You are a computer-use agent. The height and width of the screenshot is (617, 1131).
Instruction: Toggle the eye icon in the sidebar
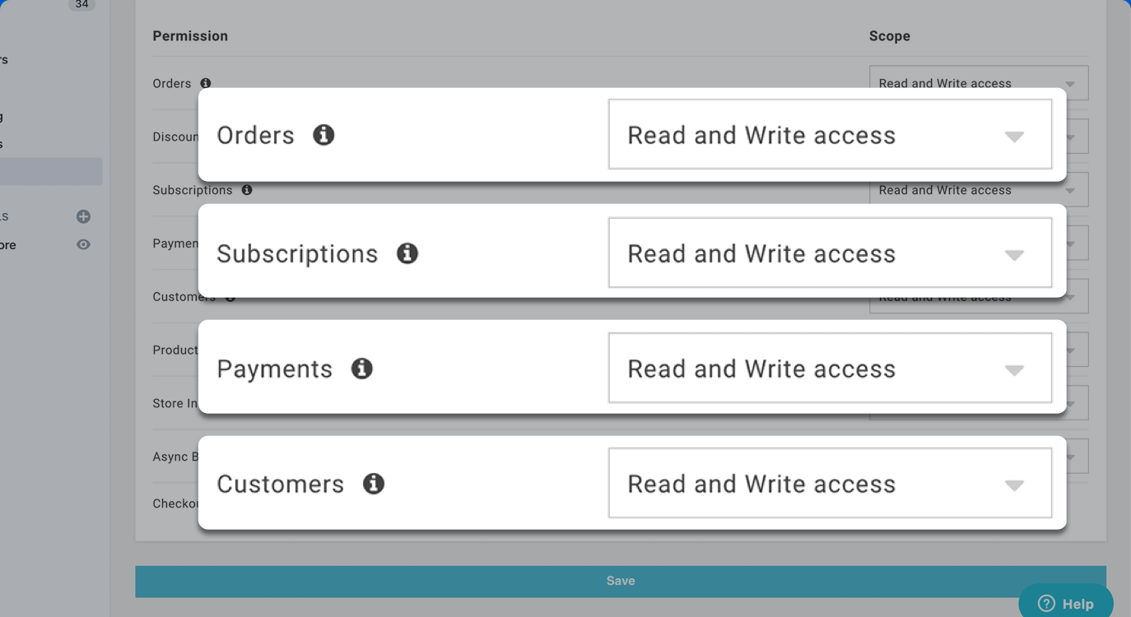pos(83,244)
